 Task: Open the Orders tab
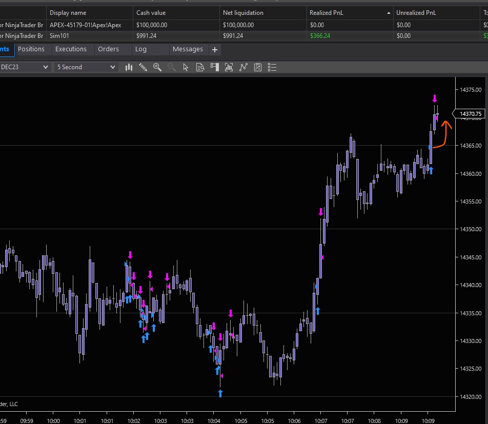pyautogui.click(x=108, y=49)
